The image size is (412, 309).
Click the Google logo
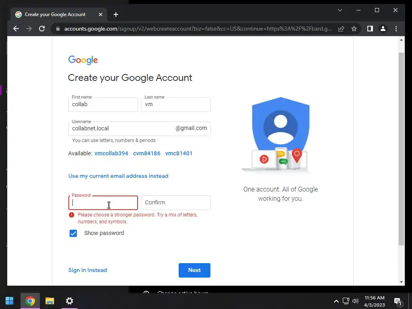click(83, 60)
